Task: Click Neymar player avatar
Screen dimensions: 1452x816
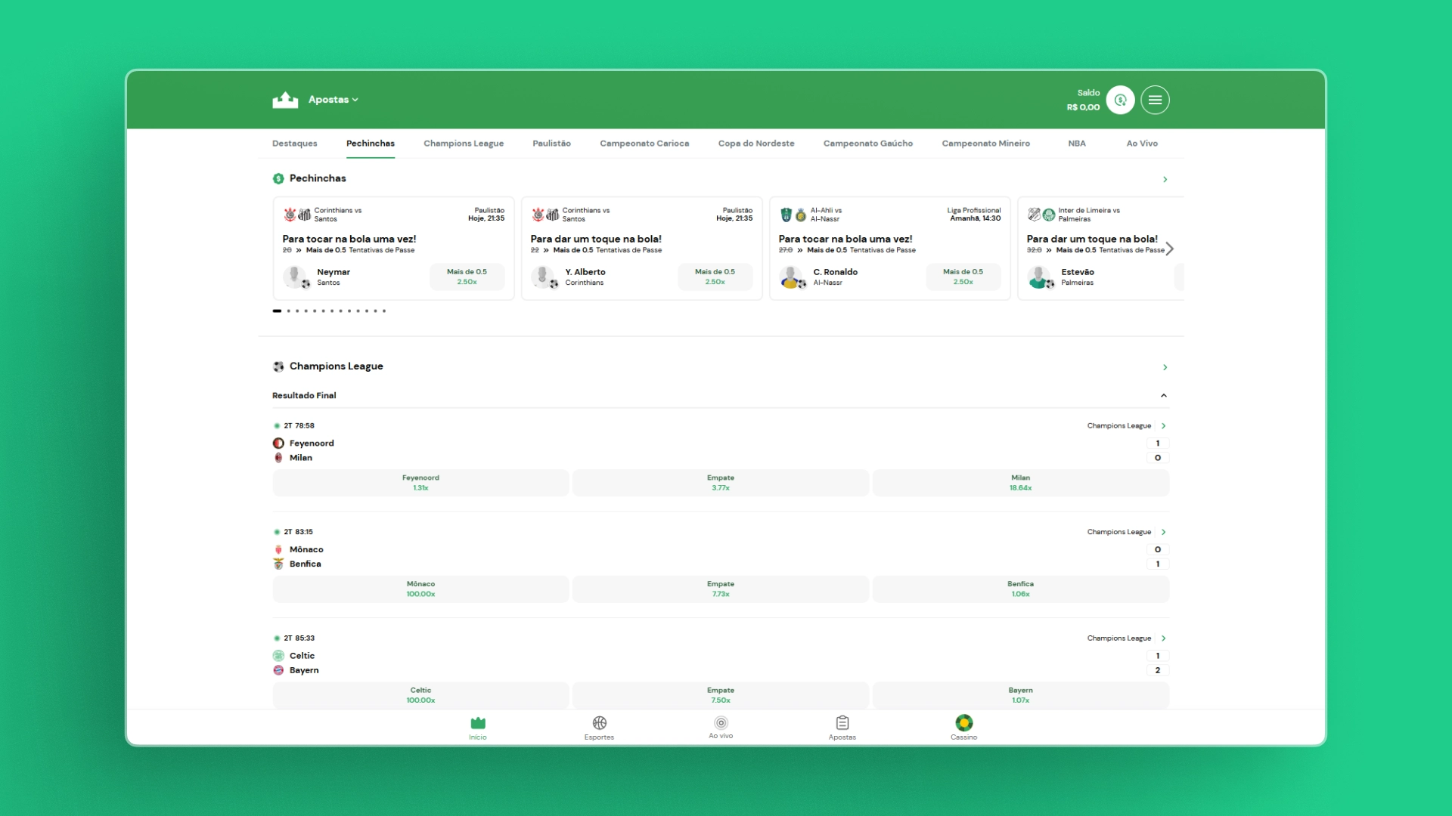Action: point(295,277)
